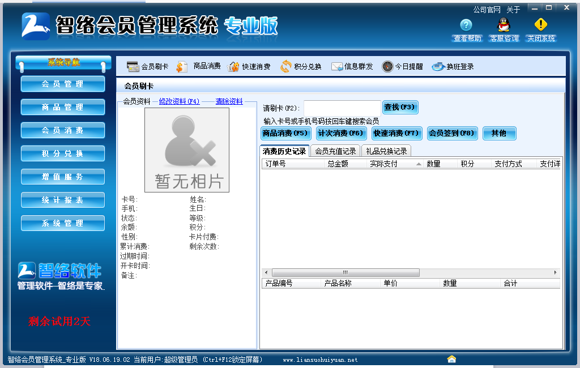Image resolution: width=580 pixels, height=368 pixels.
Task: Click the 清除资料 link
Action: (229, 101)
